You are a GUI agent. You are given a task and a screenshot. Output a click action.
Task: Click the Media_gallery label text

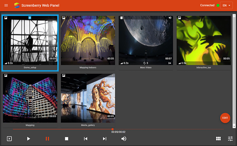point(88,125)
